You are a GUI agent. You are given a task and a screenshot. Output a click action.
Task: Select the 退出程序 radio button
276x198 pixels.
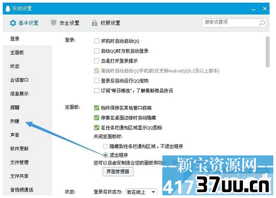(105, 155)
